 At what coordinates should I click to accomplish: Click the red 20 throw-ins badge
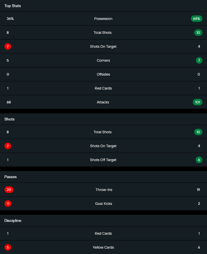click(x=9, y=190)
